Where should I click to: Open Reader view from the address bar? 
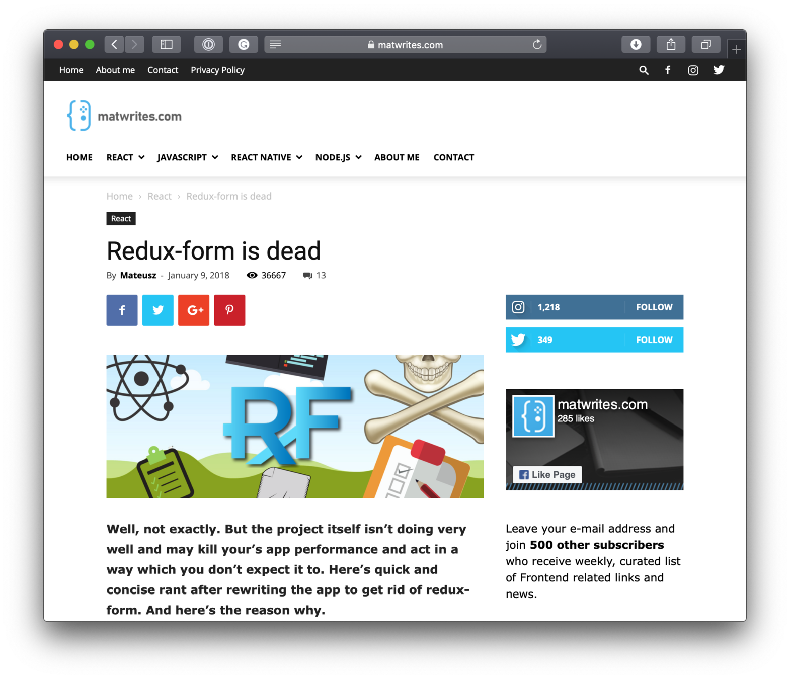click(x=275, y=45)
